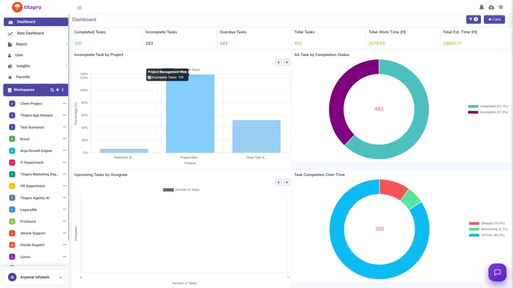This screenshot has width=513, height=288.
Task: Open options dots for Titapro Agentic AI
Action: pos(65,197)
